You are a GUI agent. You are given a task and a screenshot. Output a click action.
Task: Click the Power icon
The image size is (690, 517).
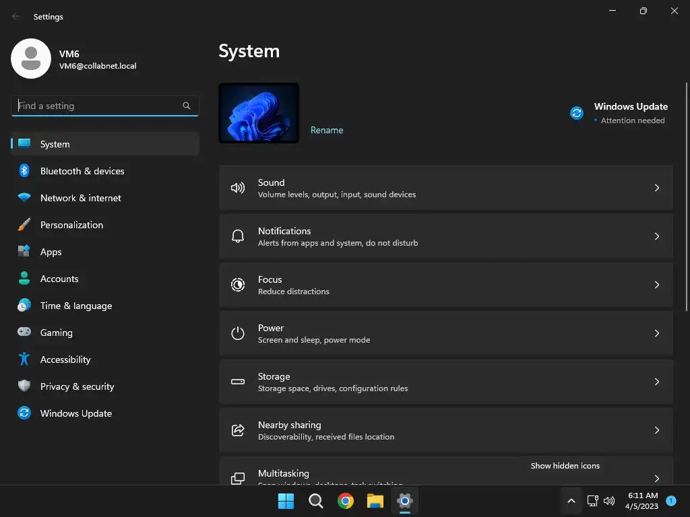238,333
